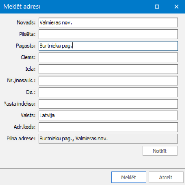Click the Pasta indekss label
Image resolution: width=185 pixels, height=185 pixels.
tap(19, 104)
